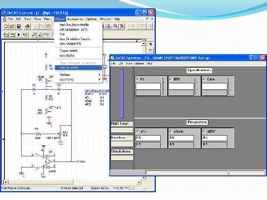Select the Place Part tool in palette
The width and height of the screenshot is (267, 200).
click(x=151, y=50)
